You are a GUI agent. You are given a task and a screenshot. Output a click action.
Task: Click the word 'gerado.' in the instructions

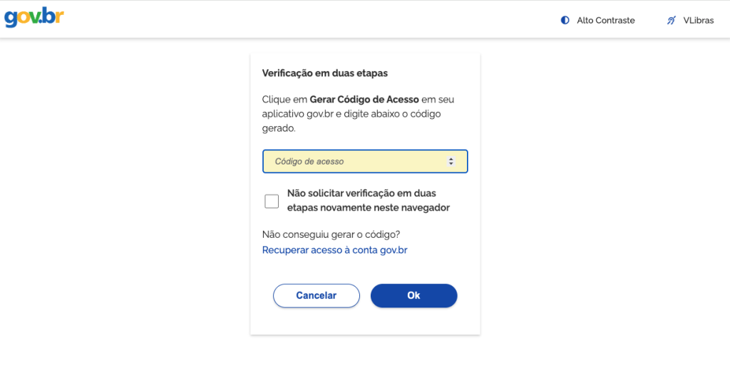tap(279, 129)
